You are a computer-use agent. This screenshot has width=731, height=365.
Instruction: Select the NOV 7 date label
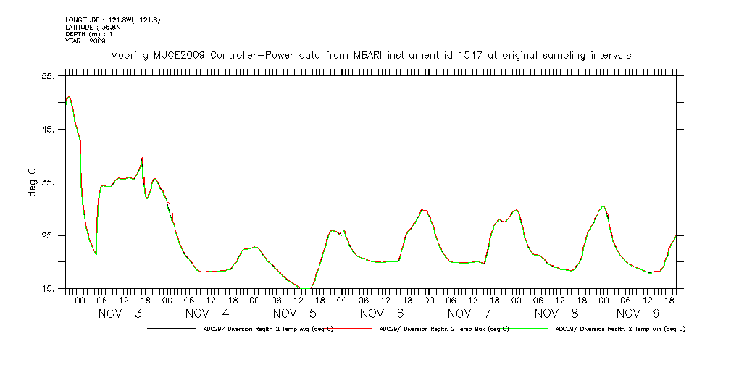pyautogui.click(x=469, y=314)
